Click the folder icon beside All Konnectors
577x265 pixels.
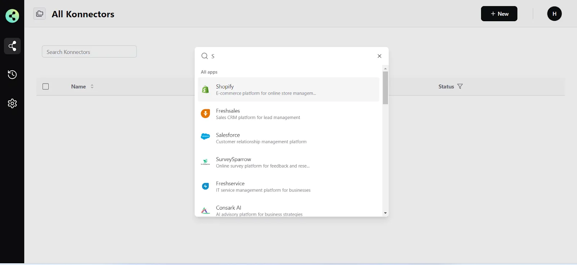click(x=40, y=14)
